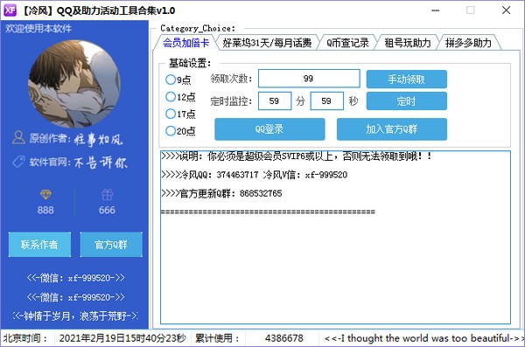This screenshot has width=525, height=347.
Task: Click the 888 count text
Action: [45, 210]
